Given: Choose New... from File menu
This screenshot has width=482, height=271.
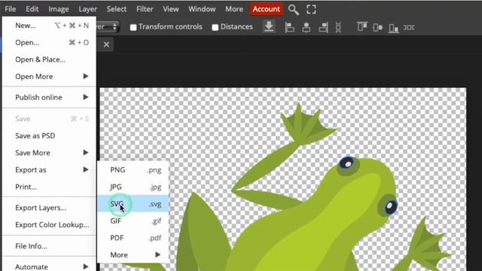Looking at the screenshot, I should tap(49, 26).
